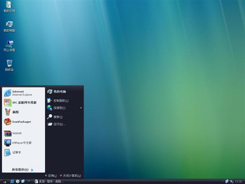Select the 回收站 recycle bin icon
Image resolution: width=245 pixels, height=184 pixels.
point(9,66)
